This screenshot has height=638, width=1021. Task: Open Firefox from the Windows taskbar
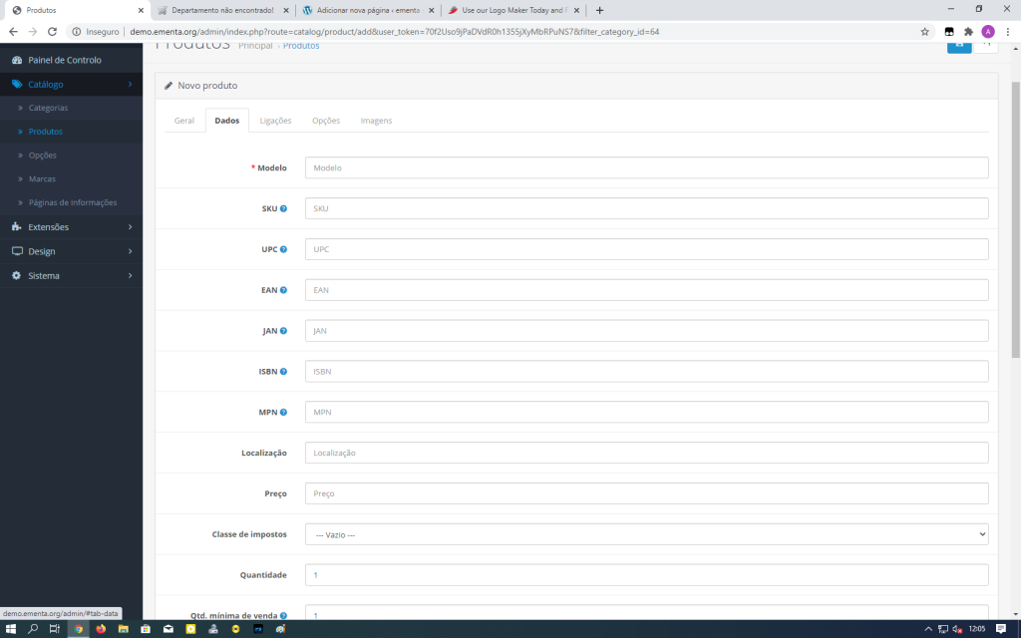pyautogui.click(x=101, y=629)
